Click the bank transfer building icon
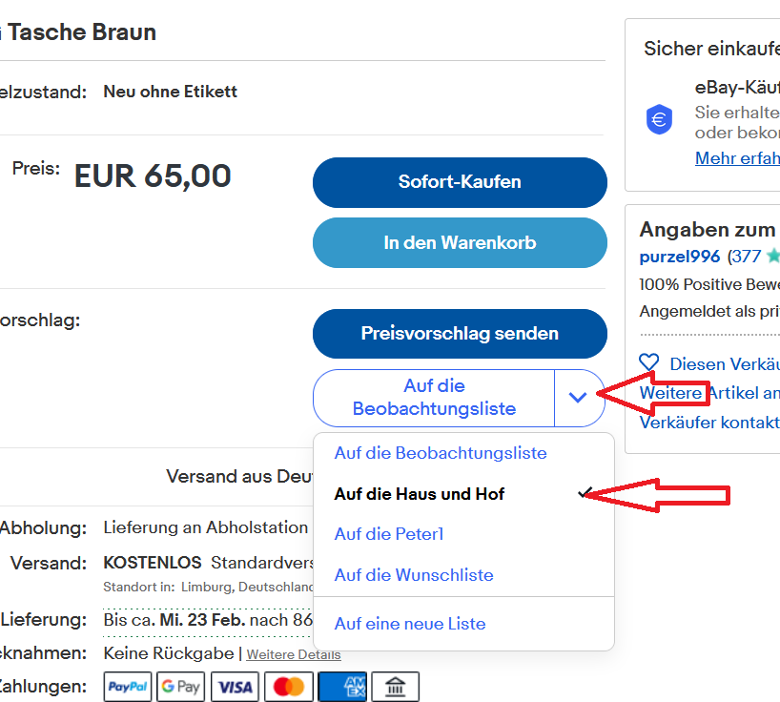This screenshot has height=702, width=780. 395,687
